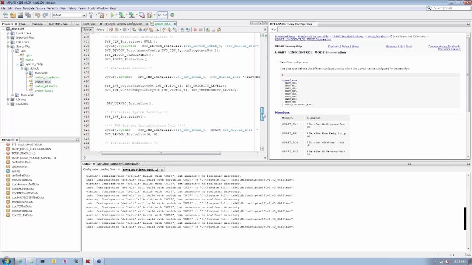Toggle the Source view button
472x265 pixels.
click(x=87, y=29)
